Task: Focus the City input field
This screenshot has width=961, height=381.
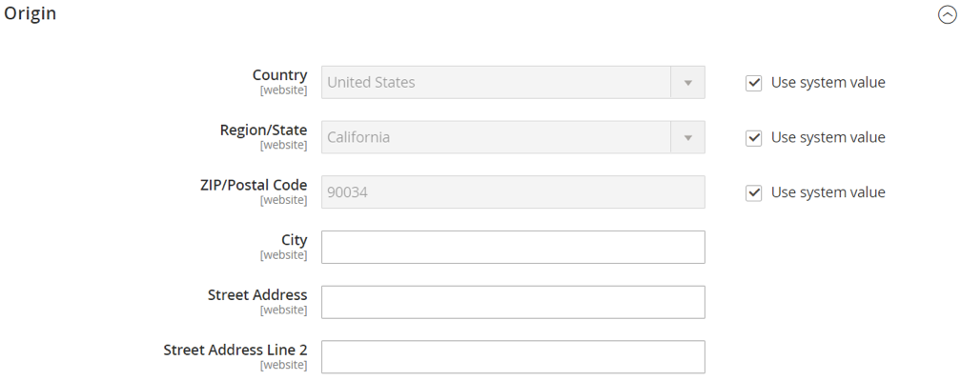Action: [513, 247]
